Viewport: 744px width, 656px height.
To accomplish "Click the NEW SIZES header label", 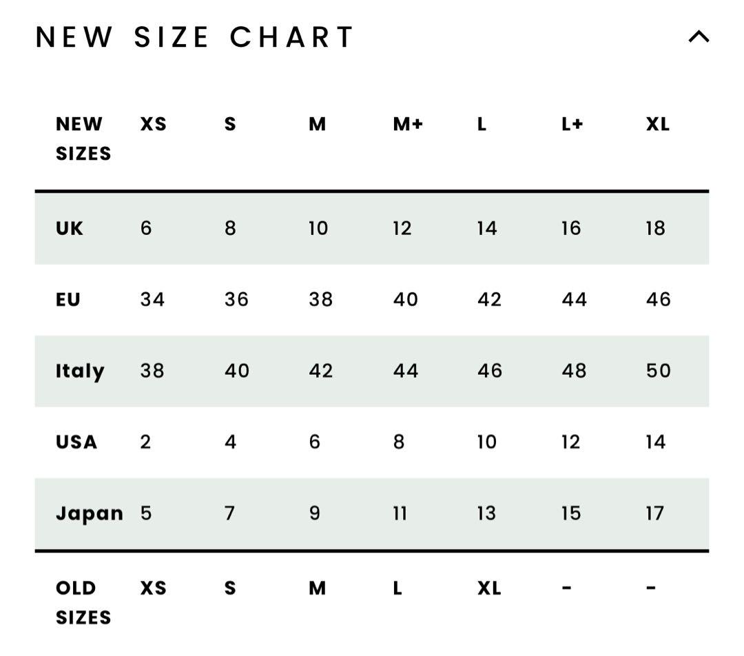I will pos(83,139).
